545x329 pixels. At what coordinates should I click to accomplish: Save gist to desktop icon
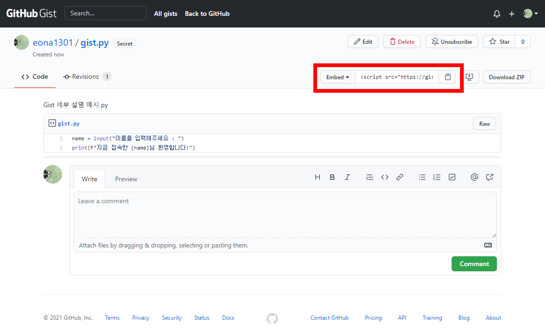pos(469,77)
